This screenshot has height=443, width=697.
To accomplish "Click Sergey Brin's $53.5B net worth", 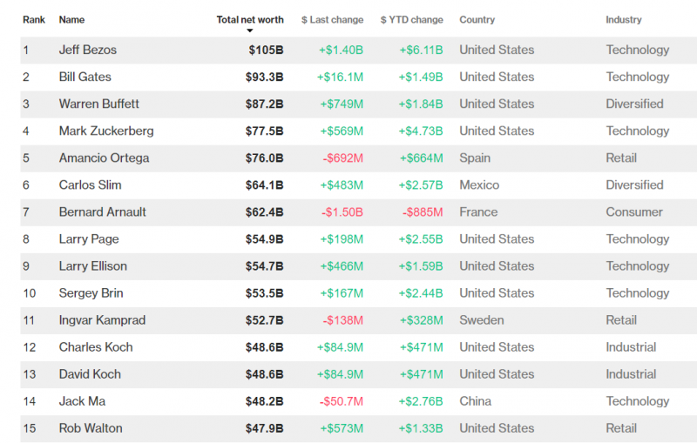I will [x=264, y=292].
